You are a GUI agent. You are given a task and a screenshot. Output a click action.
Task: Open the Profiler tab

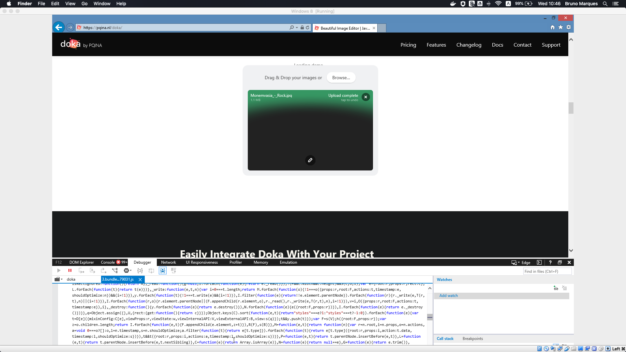236,262
